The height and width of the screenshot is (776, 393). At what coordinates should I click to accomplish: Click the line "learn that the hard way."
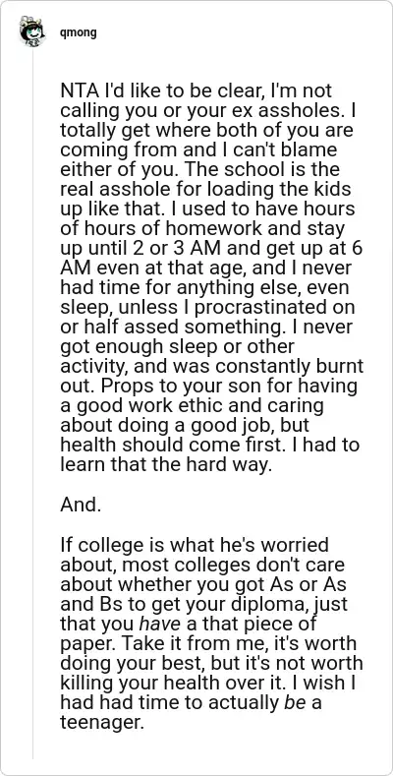[x=166, y=465]
